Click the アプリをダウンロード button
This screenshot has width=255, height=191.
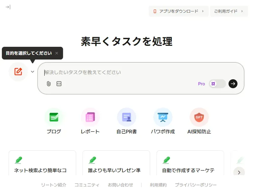coord(178,11)
